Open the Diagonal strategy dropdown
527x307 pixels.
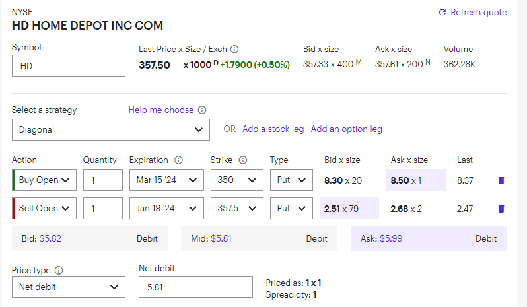point(111,130)
